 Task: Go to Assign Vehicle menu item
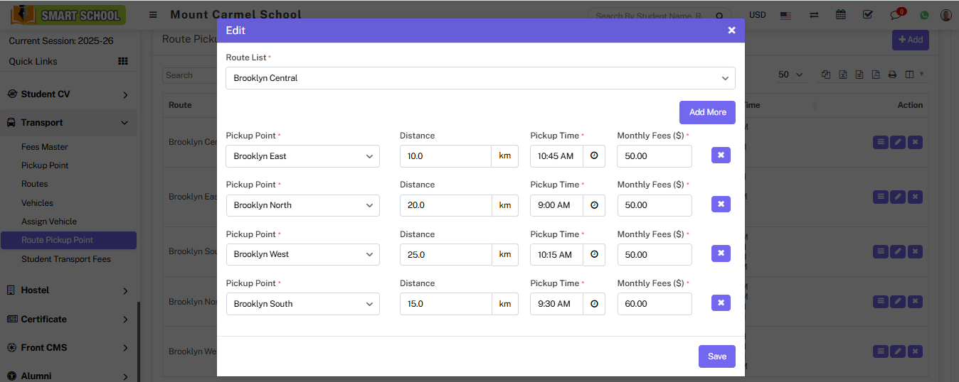49,222
